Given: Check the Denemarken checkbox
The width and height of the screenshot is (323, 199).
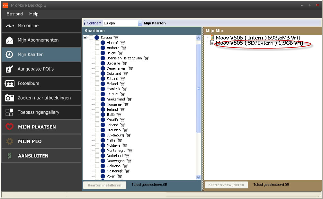Looking at the screenshot, I should point(97,68).
